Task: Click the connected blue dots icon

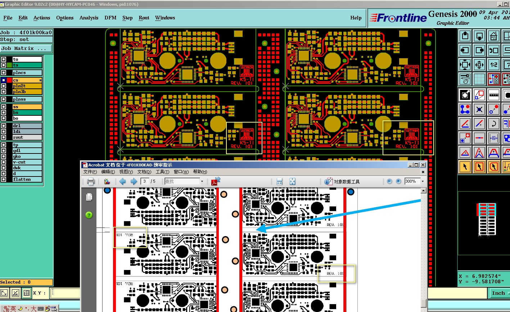Action: [465, 109]
